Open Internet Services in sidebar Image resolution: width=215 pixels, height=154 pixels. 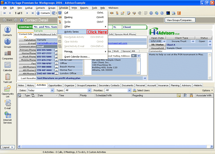[8, 118]
